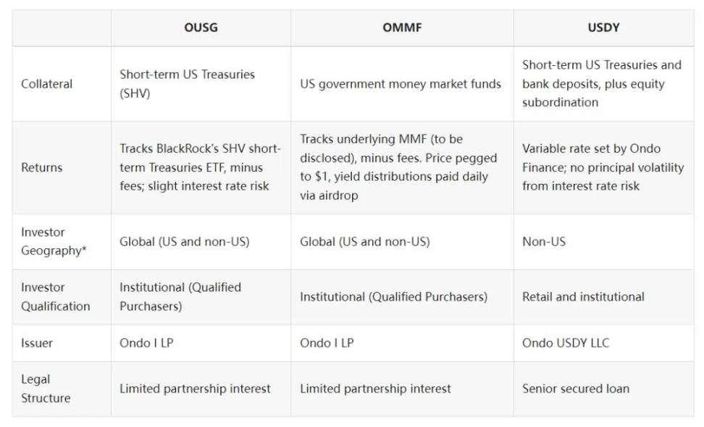The image size is (704, 427).
Task: Click the 'Non-US' geography cell
Action: pyautogui.click(x=544, y=242)
